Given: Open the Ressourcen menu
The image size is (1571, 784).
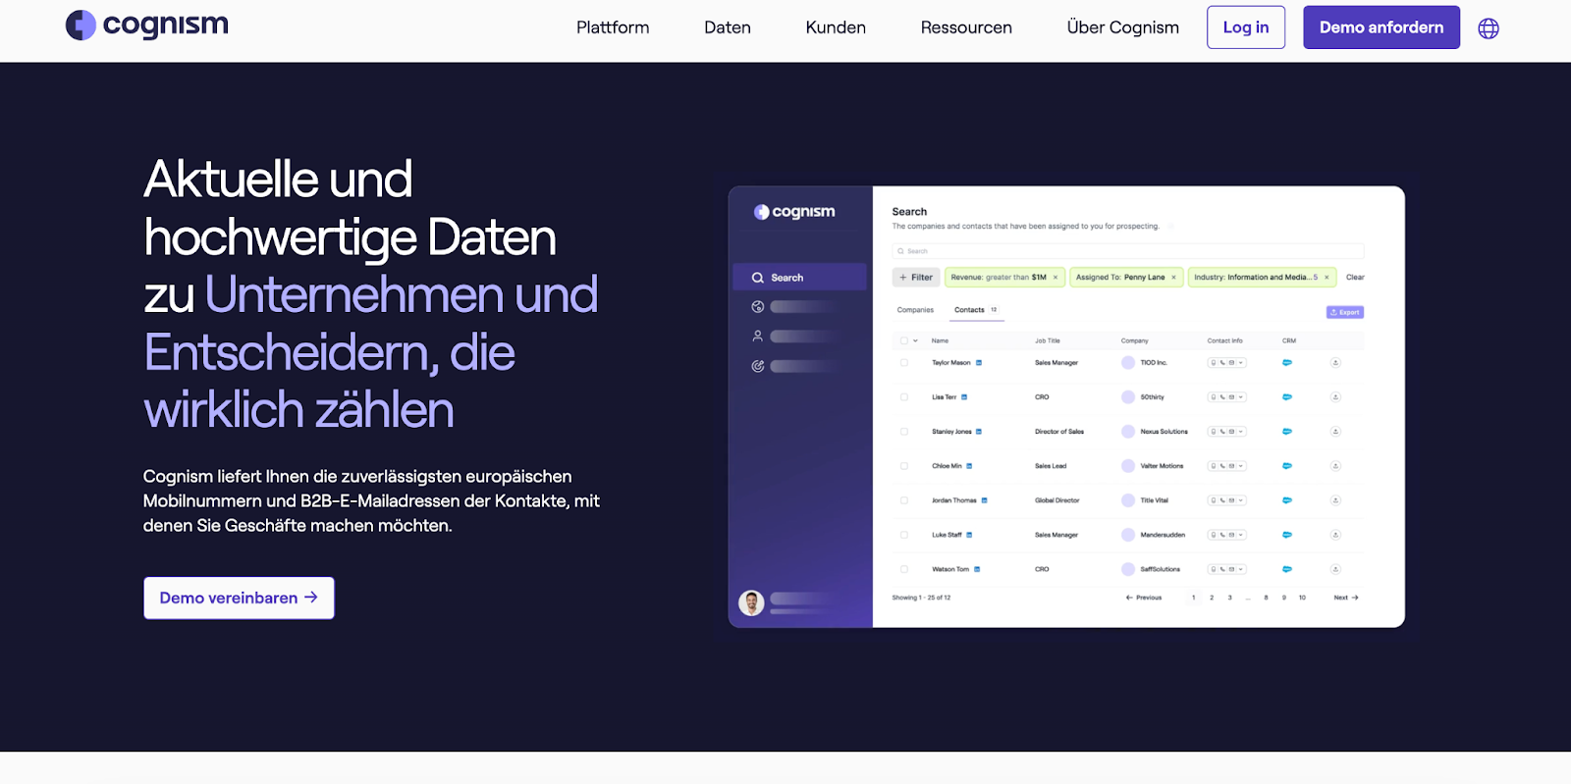Looking at the screenshot, I should click(966, 27).
